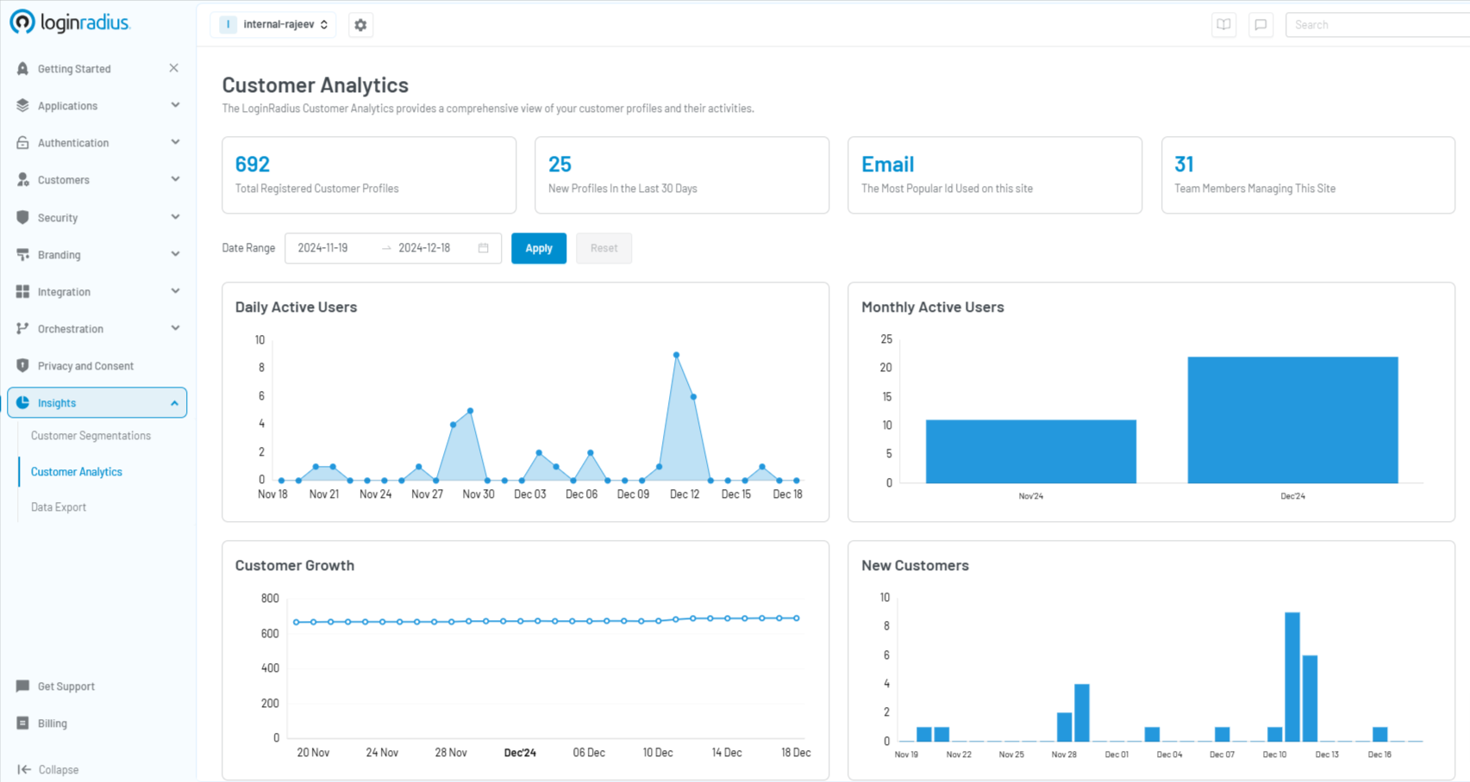Viewport: 1470px width, 782px height.
Task: Click the New Customers heading
Action: pos(915,566)
